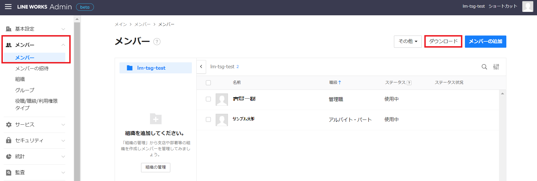Click the lm-tsg-test folder icon
The height and width of the screenshot is (181, 537).
[130, 68]
